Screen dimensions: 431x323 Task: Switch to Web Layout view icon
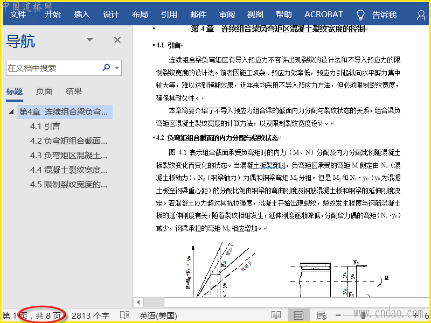[322, 315]
